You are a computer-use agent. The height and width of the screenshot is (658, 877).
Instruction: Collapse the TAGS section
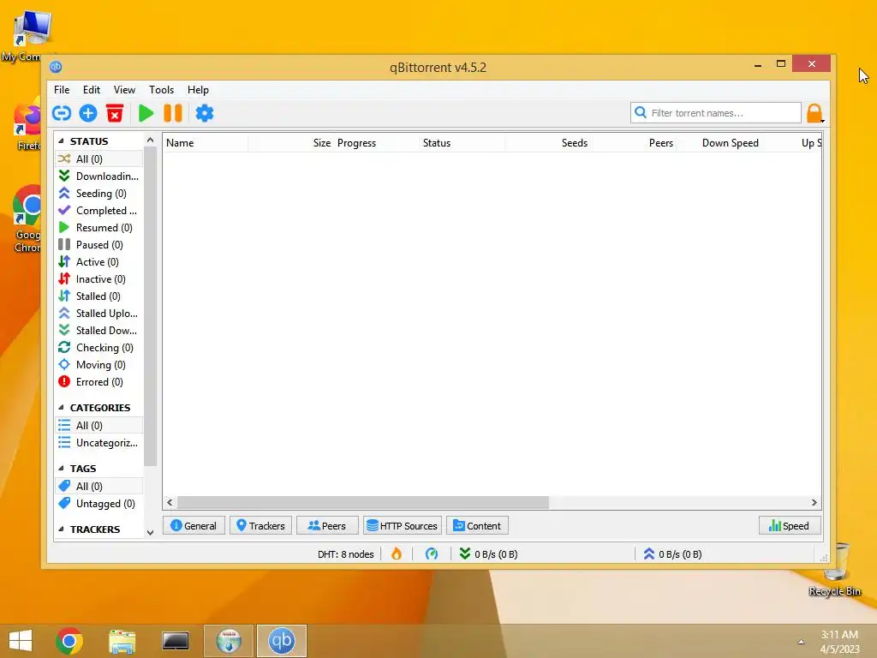[x=61, y=469]
